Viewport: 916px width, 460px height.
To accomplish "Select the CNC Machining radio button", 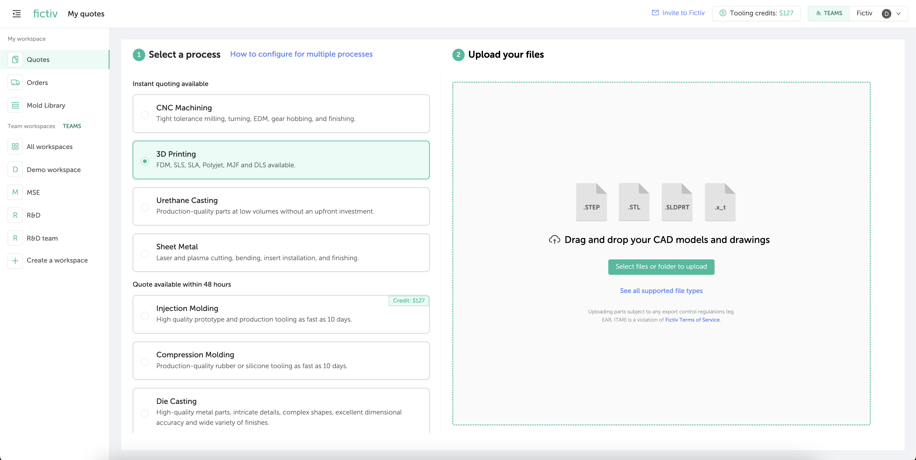I will (145, 115).
